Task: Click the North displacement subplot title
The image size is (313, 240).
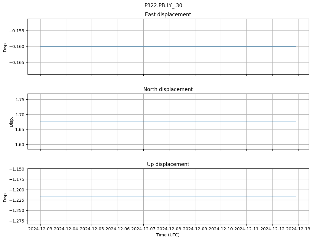Action: click(x=168, y=89)
